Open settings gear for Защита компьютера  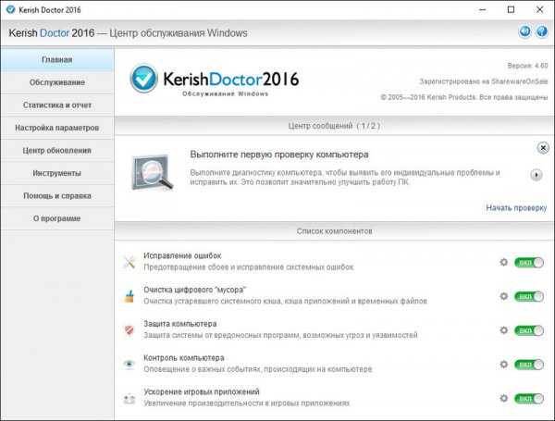504,330
